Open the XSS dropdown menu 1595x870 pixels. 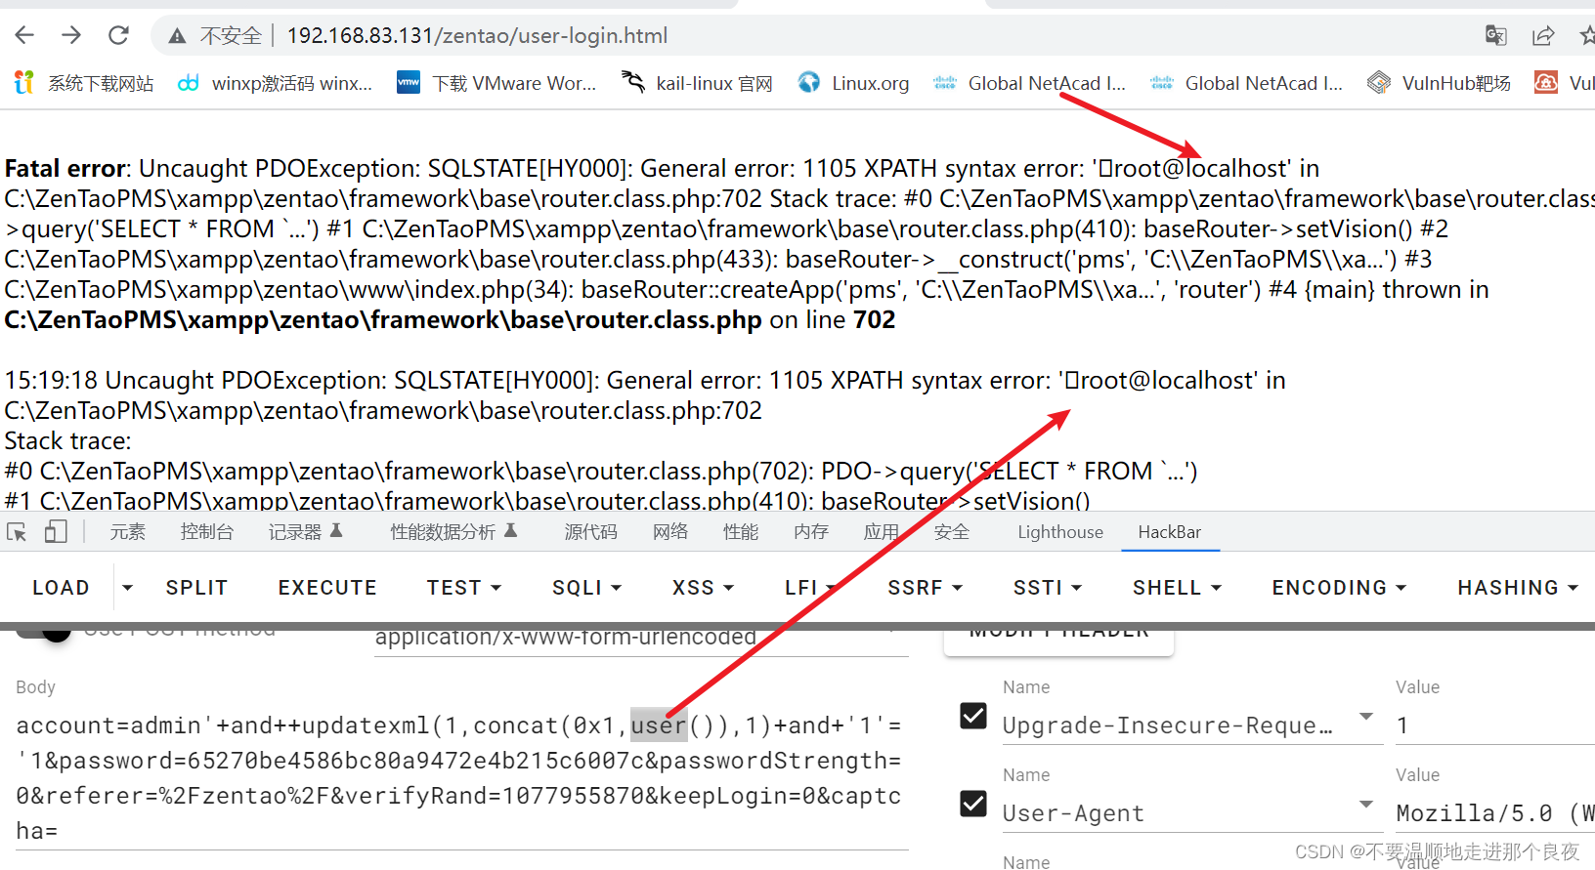704,588
